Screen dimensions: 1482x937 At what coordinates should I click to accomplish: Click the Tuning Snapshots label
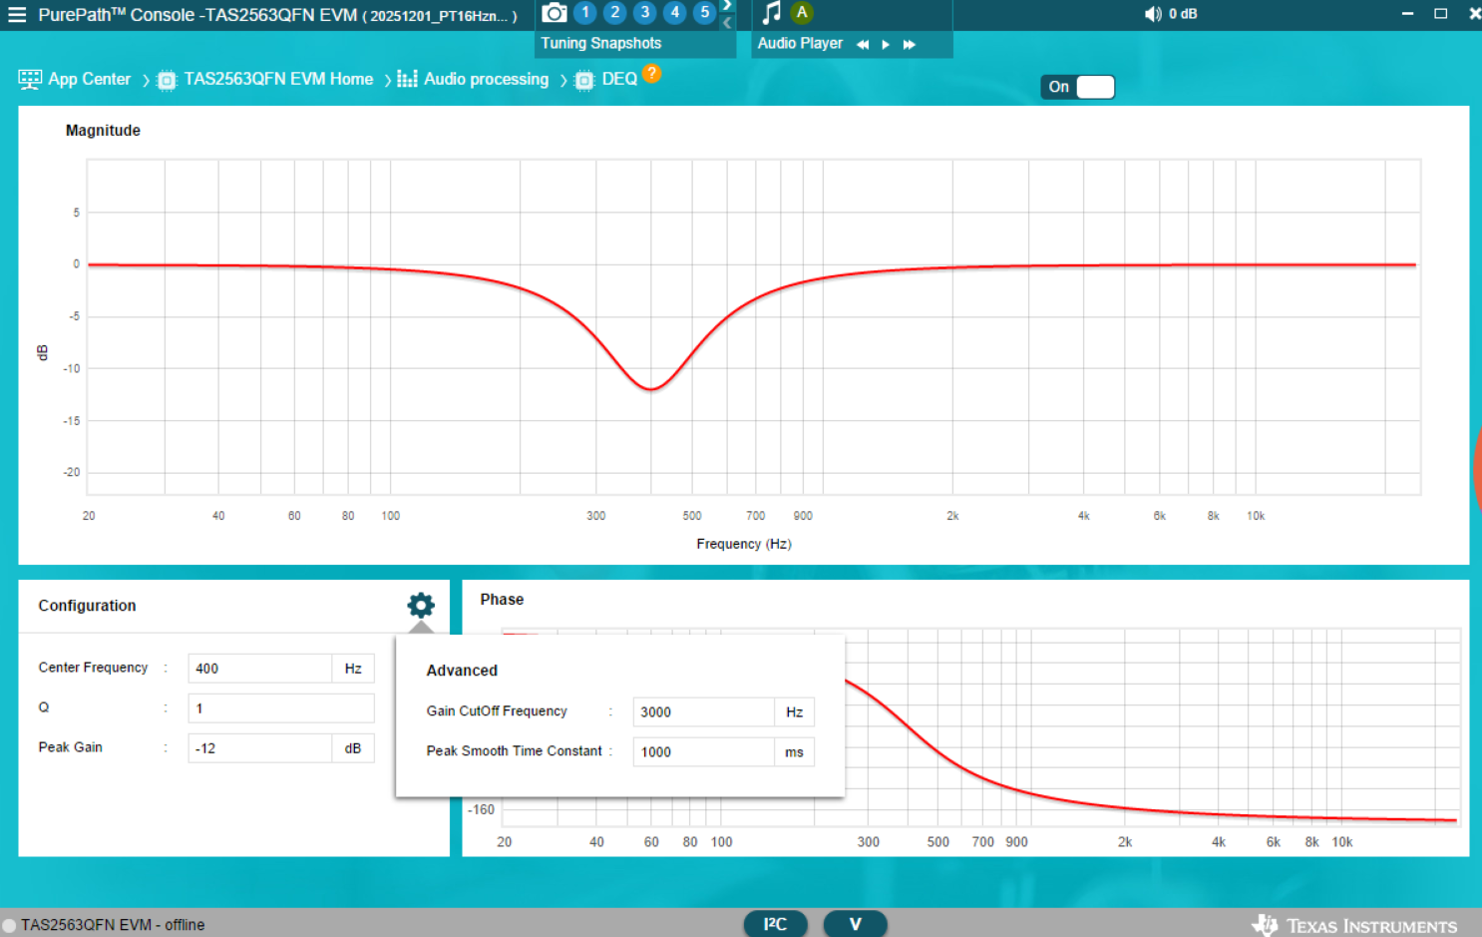click(601, 43)
